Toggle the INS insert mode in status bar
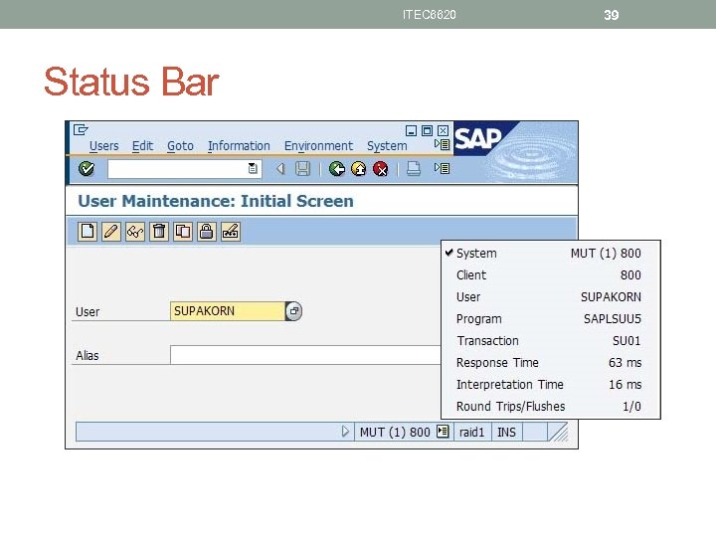 (506, 432)
